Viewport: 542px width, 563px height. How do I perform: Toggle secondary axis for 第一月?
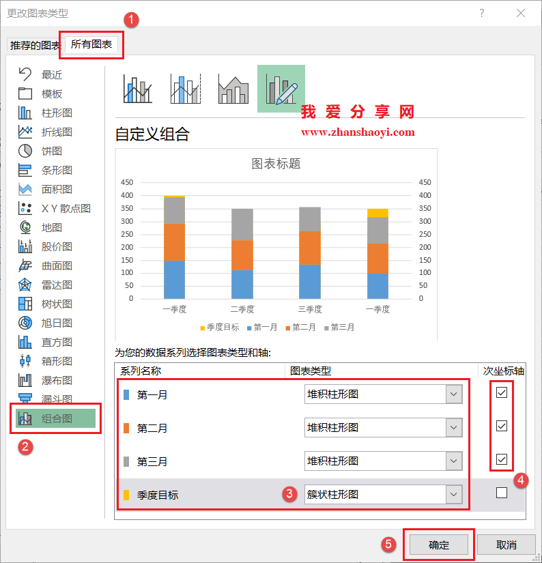tap(502, 392)
